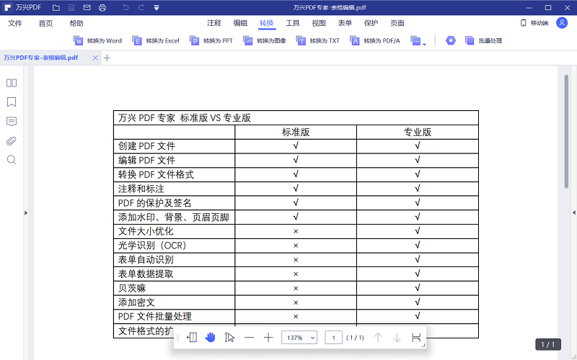
Task: Open the 137% zoom level dropdown
Action: tap(299, 337)
